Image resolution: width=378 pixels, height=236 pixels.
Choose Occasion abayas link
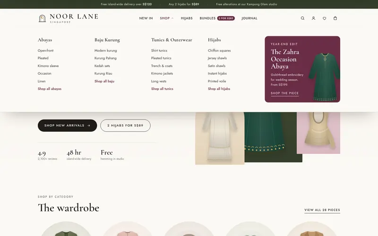click(44, 74)
